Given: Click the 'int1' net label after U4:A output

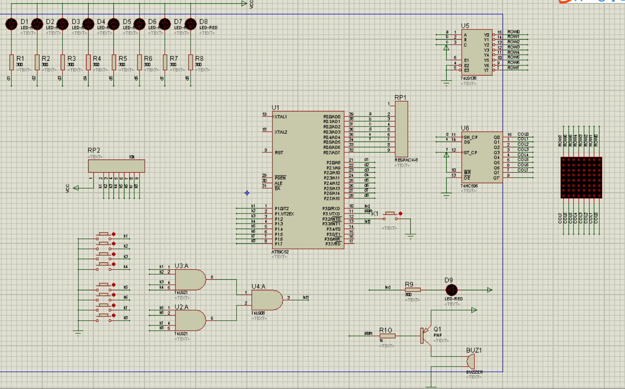Looking at the screenshot, I should coord(306,297).
